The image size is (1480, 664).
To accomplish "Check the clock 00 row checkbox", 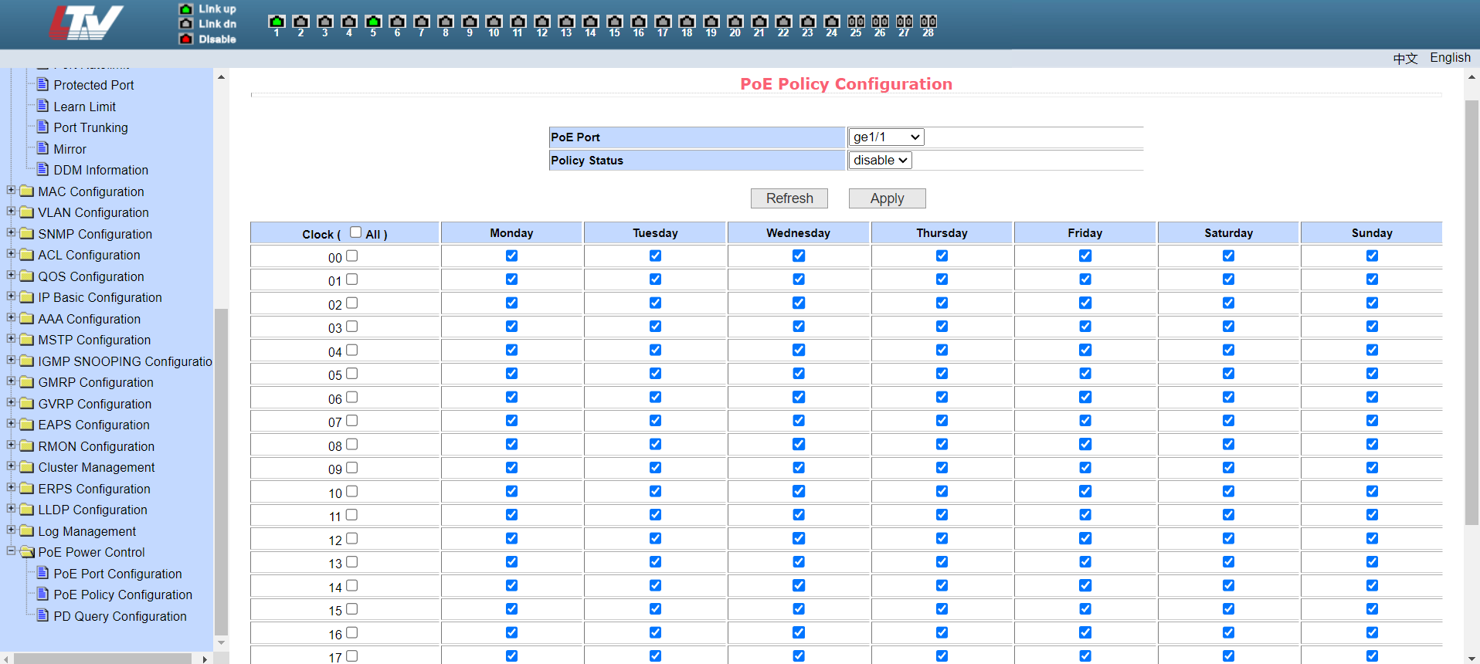I will pyautogui.click(x=351, y=256).
